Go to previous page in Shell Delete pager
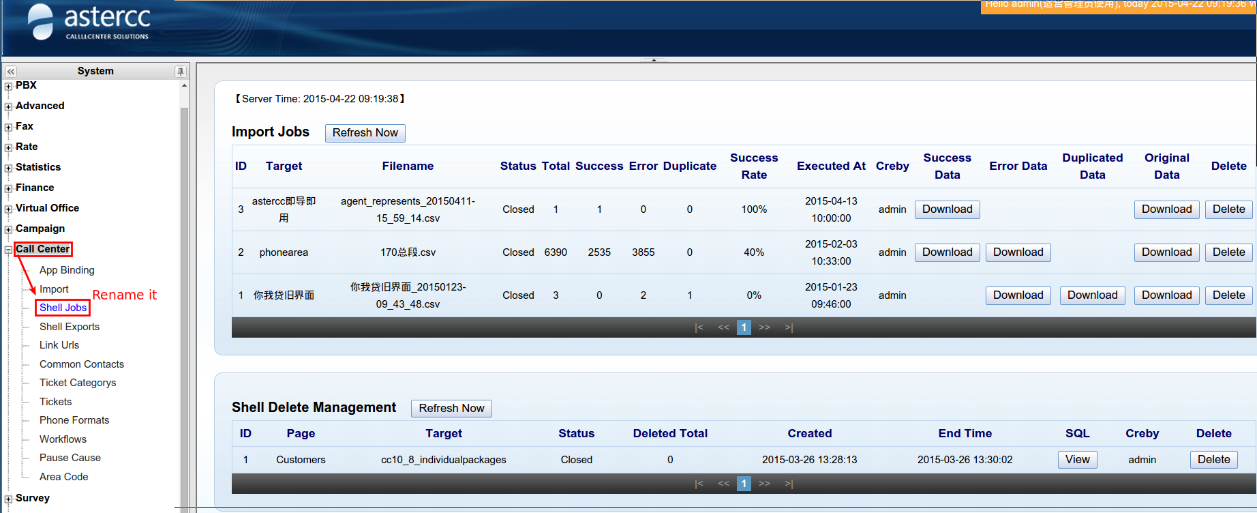This screenshot has height=513, width=1257. (723, 484)
